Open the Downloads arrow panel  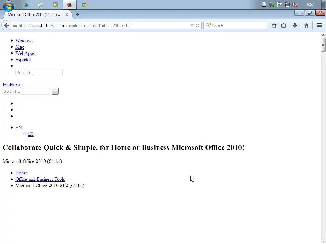pyautogui.click(x=294, y=25)
